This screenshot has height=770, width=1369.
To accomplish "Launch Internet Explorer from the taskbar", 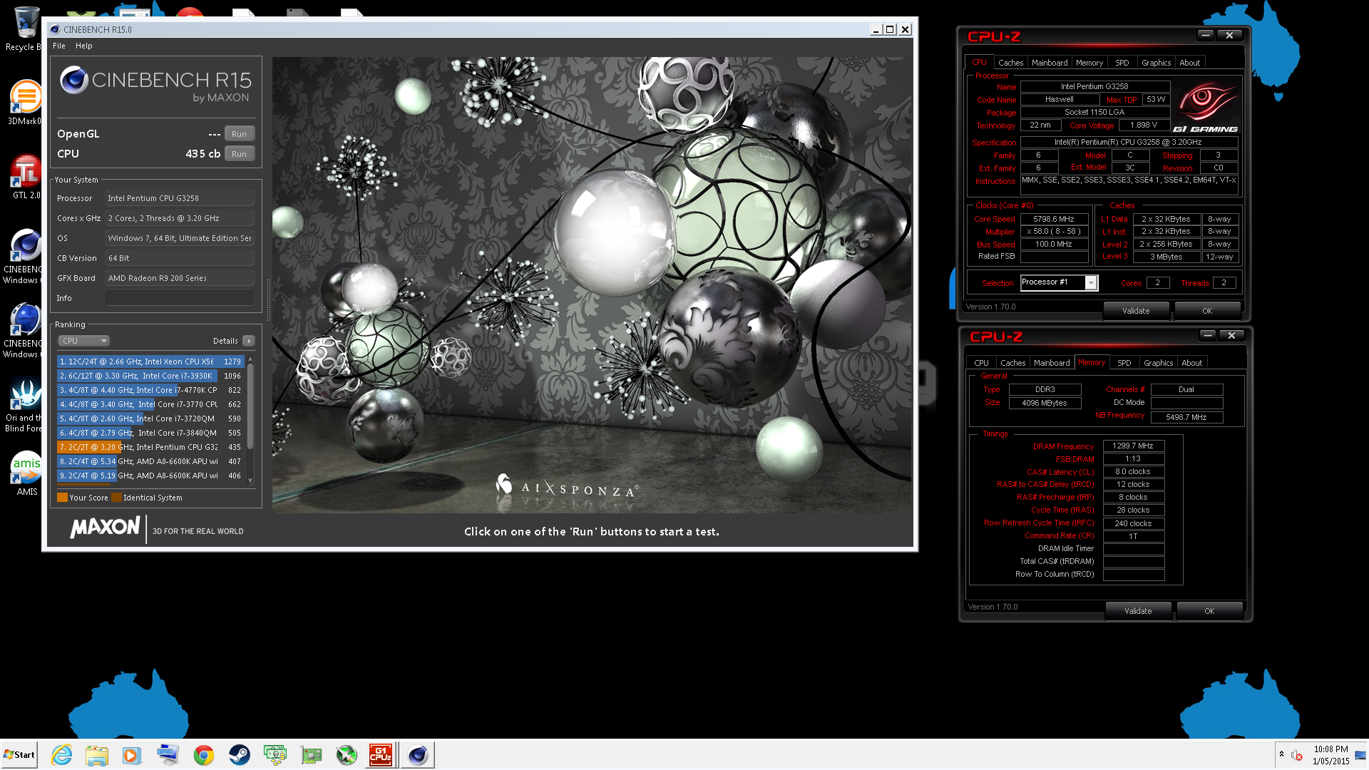I will (x=62, y=754).
